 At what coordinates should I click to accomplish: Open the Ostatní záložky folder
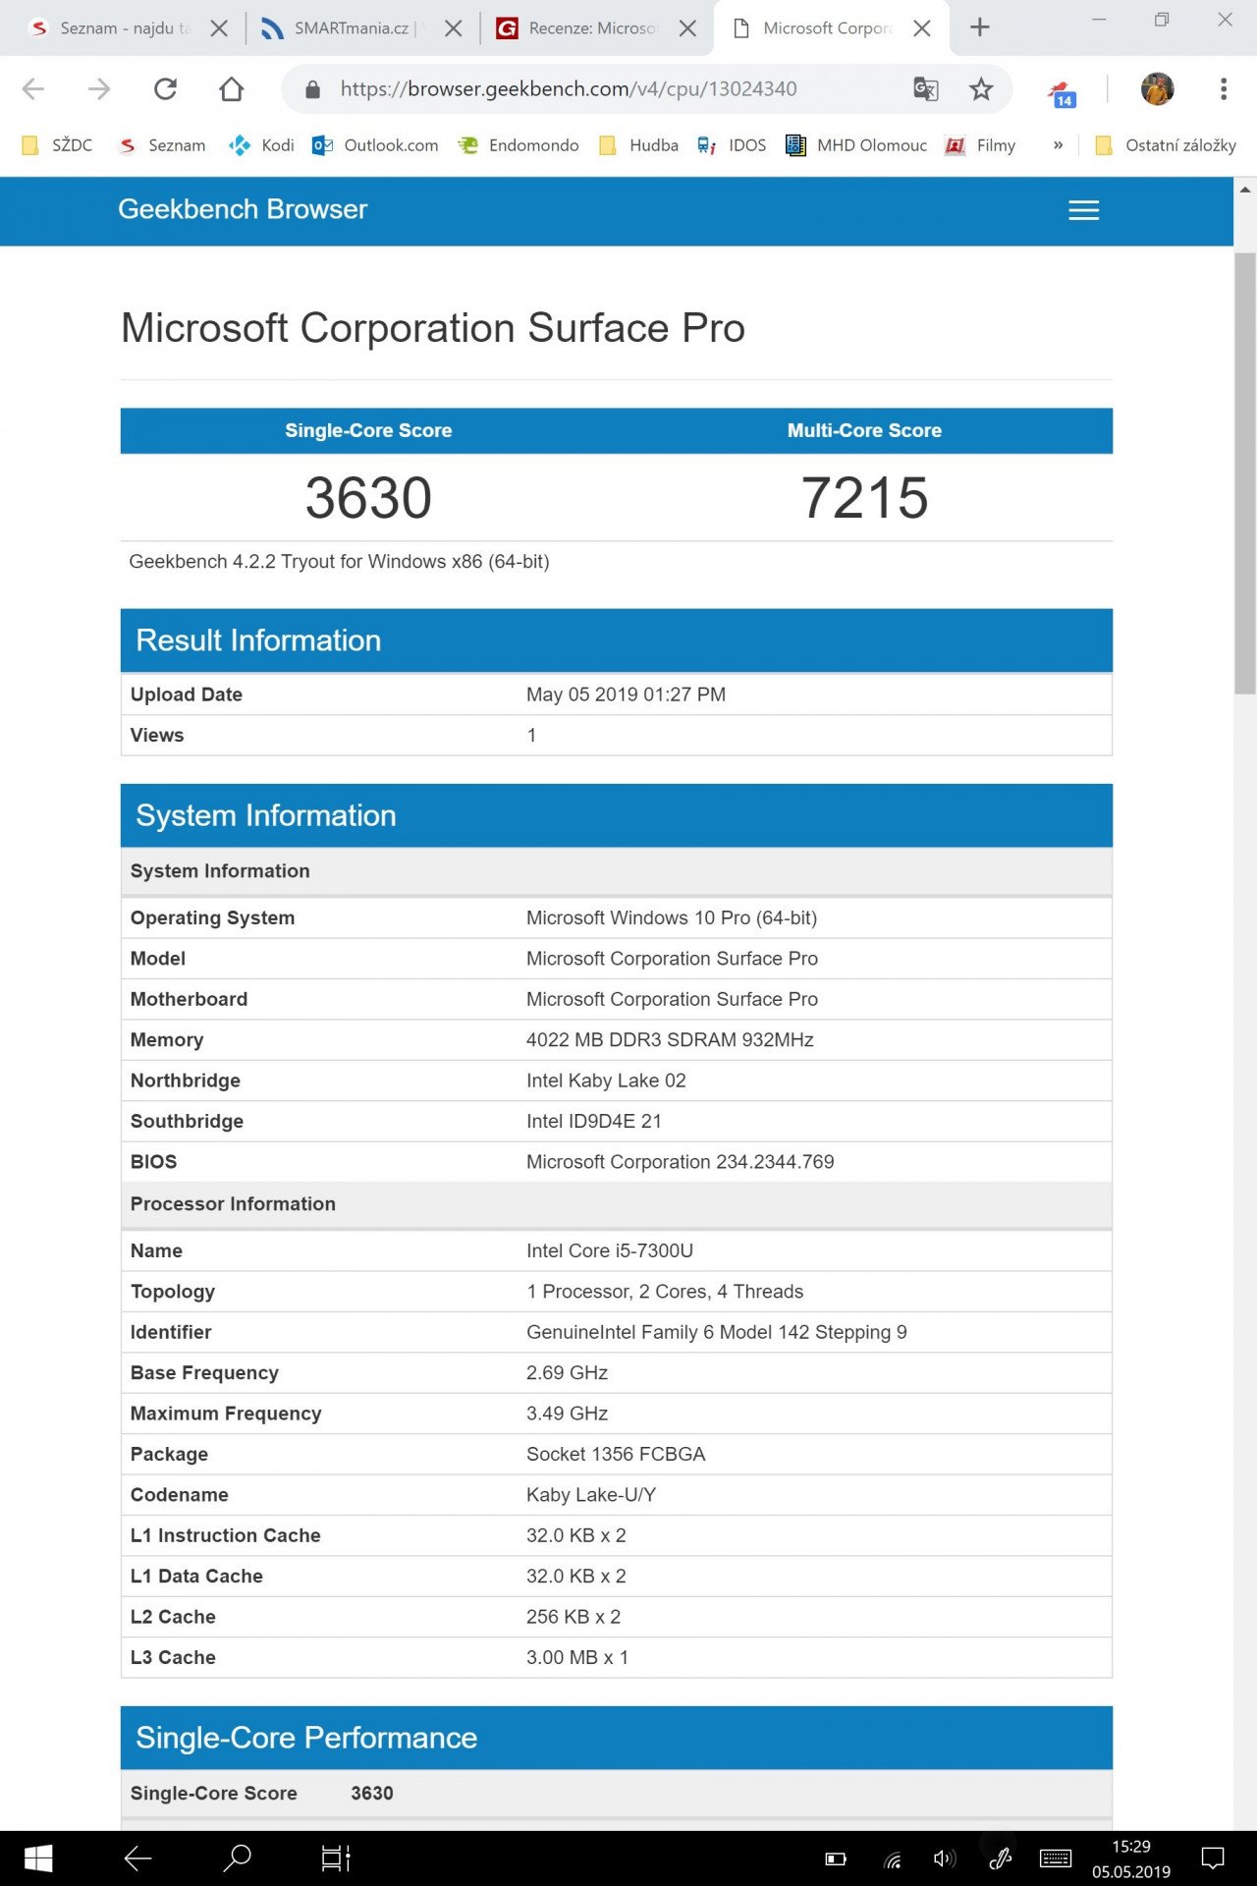[x=1166, y=145]
